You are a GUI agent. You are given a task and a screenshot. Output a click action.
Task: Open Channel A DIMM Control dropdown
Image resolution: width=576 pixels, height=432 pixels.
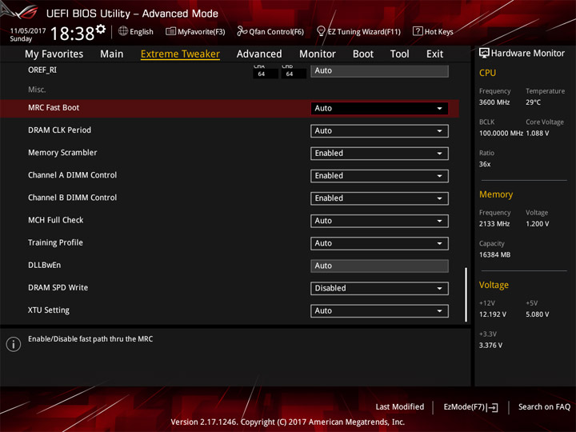(x=379, y=176)
